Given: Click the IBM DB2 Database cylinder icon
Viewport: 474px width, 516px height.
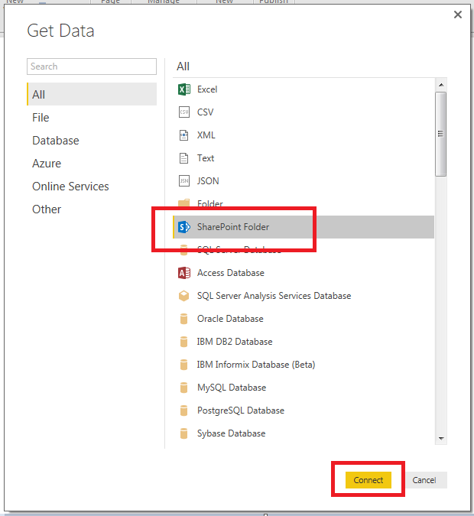Looking at the screenshot, I should (x=184, y=342).
